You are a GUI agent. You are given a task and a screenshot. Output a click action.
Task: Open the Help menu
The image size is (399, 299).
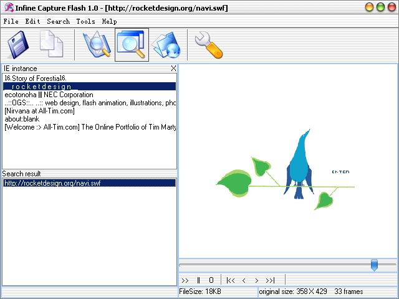coord(110,21)
